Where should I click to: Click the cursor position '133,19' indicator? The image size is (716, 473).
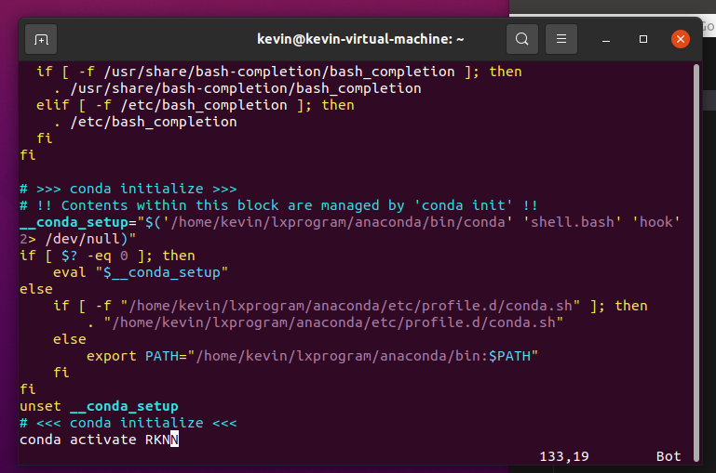(564, 456)
